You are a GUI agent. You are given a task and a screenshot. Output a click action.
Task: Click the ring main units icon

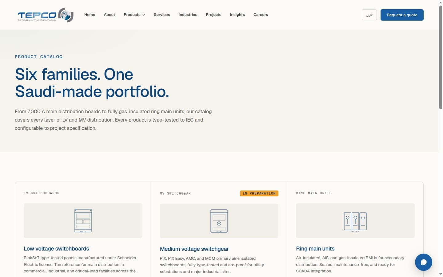coord(355,222)
